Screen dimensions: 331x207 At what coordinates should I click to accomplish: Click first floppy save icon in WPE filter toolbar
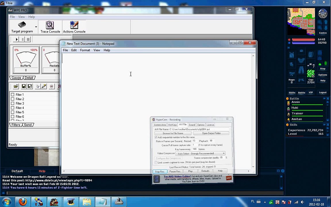click(24, 86)
